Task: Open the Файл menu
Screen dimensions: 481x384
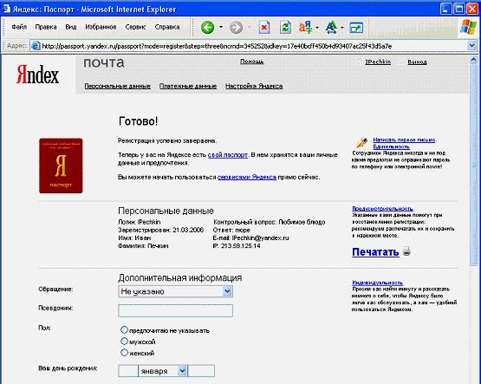Action: click(19, 27)
